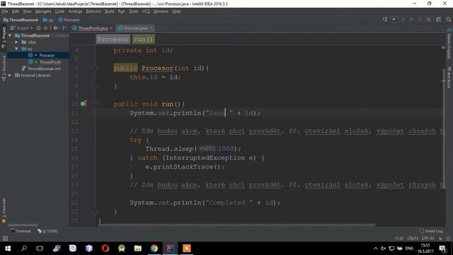Open Google Chrome from taskbar
The width and height of the screenshot is (453, 255).
point(154,249)
